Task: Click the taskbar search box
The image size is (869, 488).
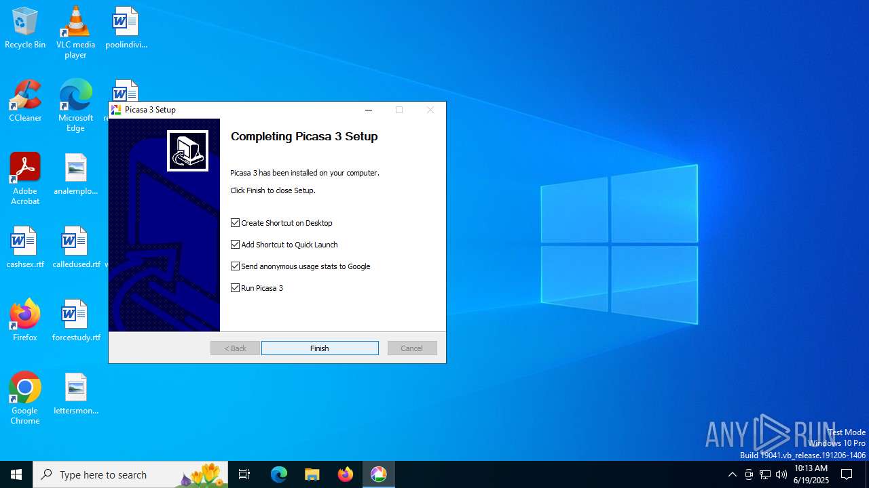Action: coord(130,474)
